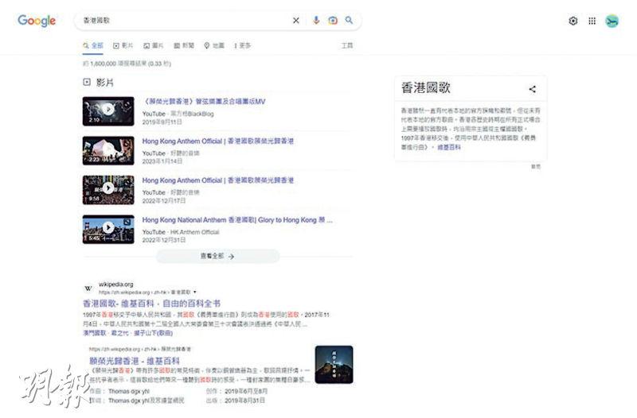Open Hong Kong National Anthem Glory to Hong Kong link

tap(237, 220)
